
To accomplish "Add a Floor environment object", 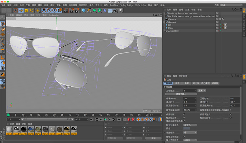I will [110, 11].
